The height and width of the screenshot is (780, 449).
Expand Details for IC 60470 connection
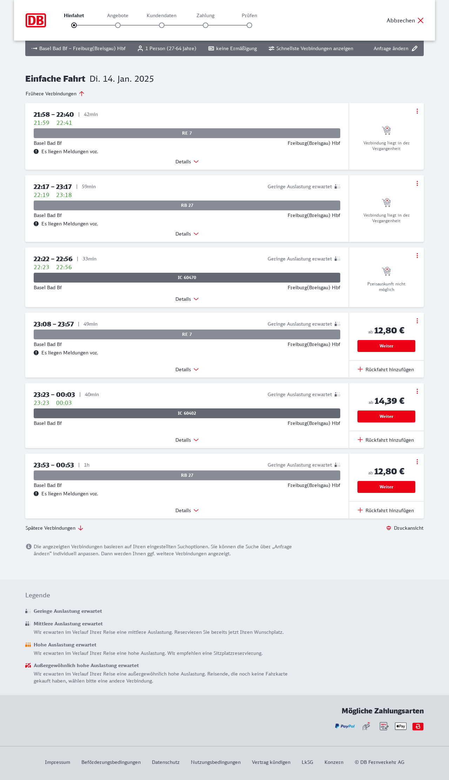click(x=187, y=299)
